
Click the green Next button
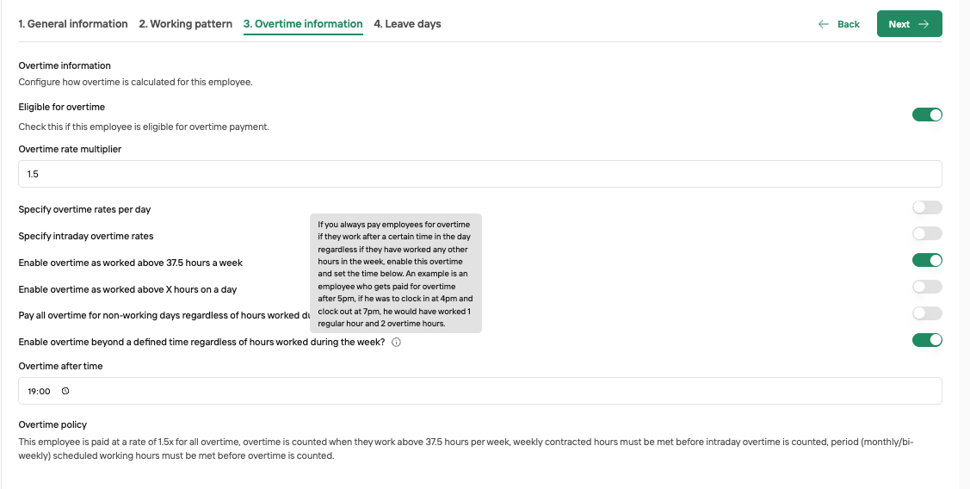coord(910,23)
